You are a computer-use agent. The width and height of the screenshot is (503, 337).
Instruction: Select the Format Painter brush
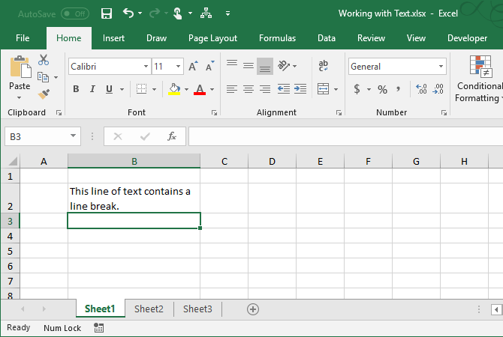(43, 94)
